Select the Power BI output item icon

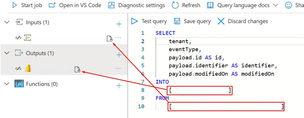click(28, 68)
